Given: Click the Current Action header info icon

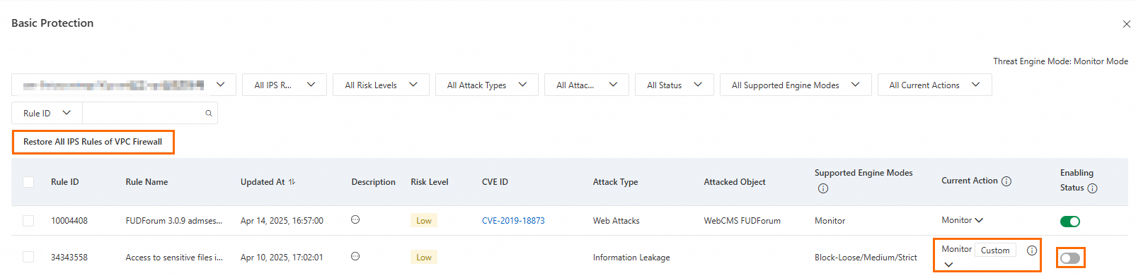Looking at the screenshot, I should click(x=1006, y=181).
